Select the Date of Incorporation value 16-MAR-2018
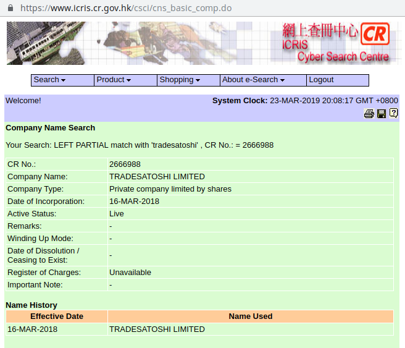 tap(134, 202)
